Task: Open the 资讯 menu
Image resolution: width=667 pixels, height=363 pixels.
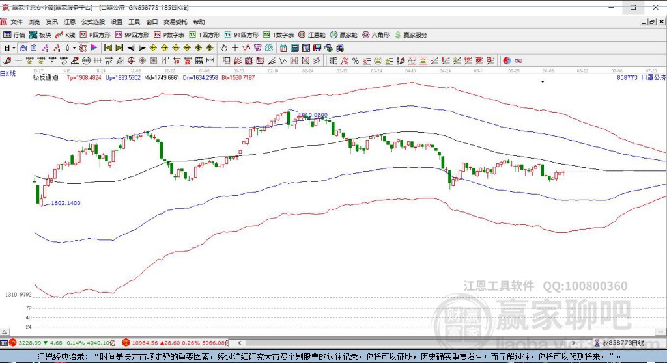Action: click(x=52, y=21)
